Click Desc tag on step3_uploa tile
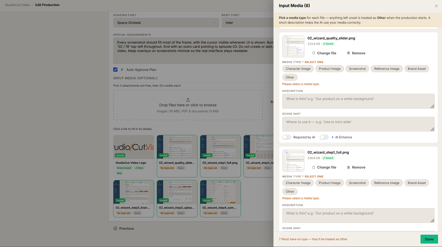The height and width of the screenshot is (247, 442). (x=181, y=213)
